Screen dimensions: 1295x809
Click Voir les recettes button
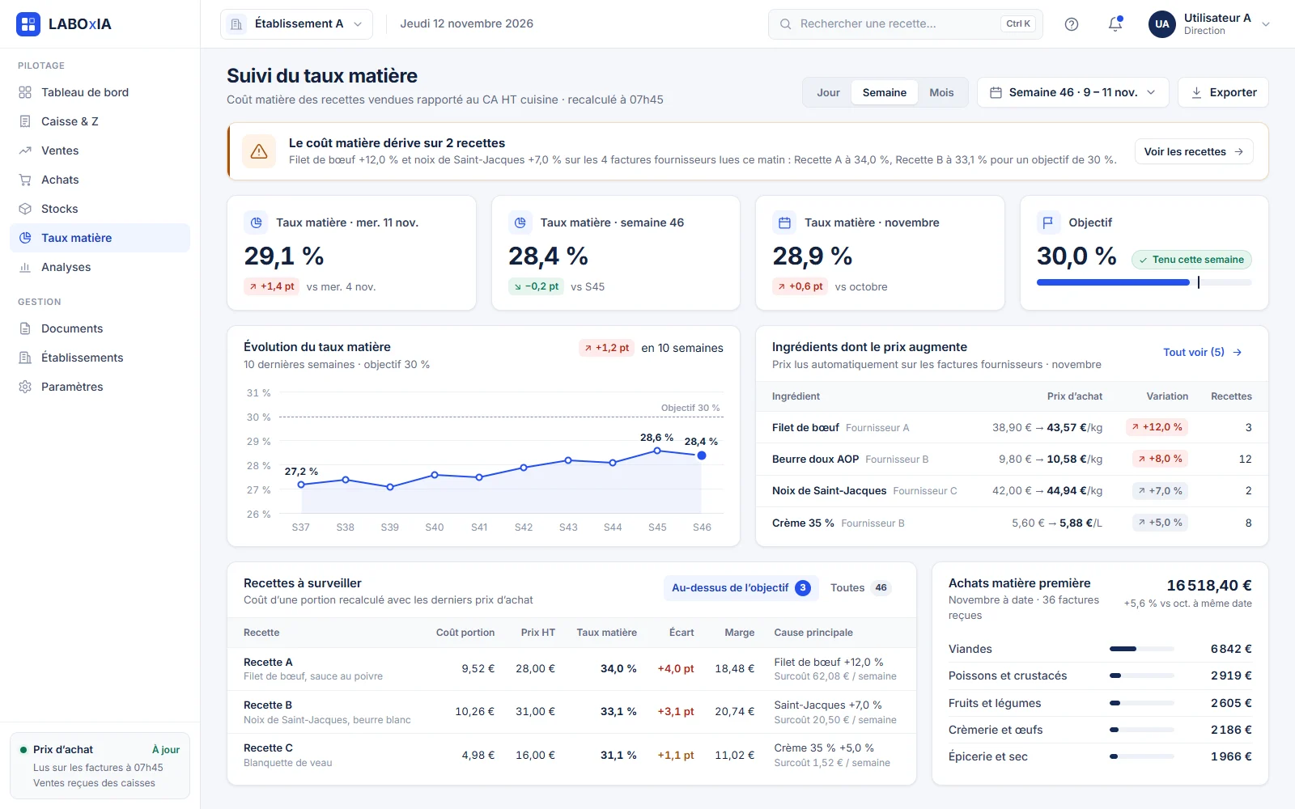pos(1194,151)
